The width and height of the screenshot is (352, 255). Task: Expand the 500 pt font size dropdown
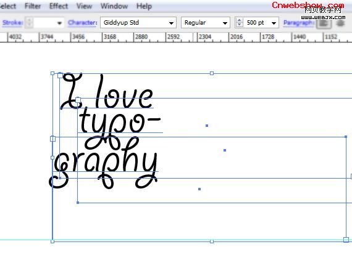(x=274, y=23)
